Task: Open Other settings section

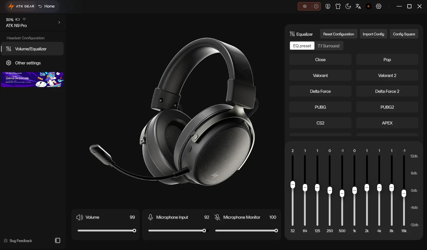Action: (x=32, y=63)
